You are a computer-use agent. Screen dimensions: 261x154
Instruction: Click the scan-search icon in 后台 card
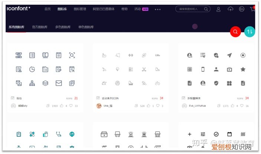(72, 55)
